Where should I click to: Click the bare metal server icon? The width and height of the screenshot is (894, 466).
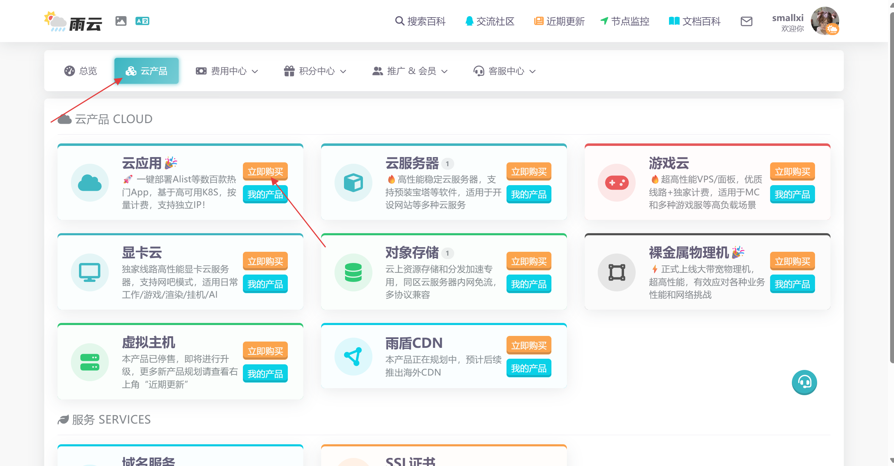tap(617, 272)
